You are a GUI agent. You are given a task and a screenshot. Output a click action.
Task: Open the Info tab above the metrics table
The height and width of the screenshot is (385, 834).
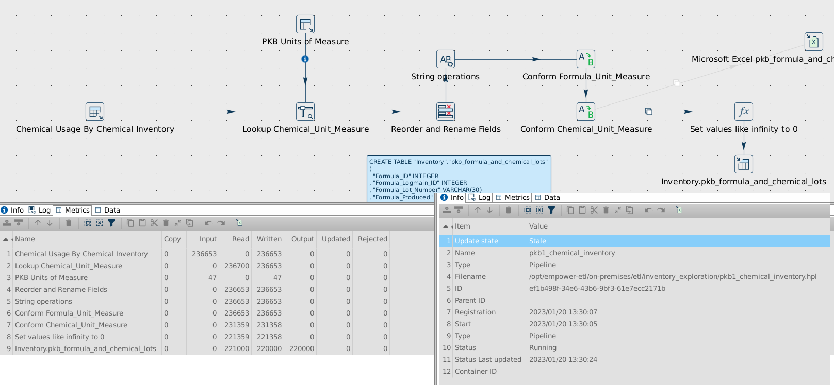[13, 210]
